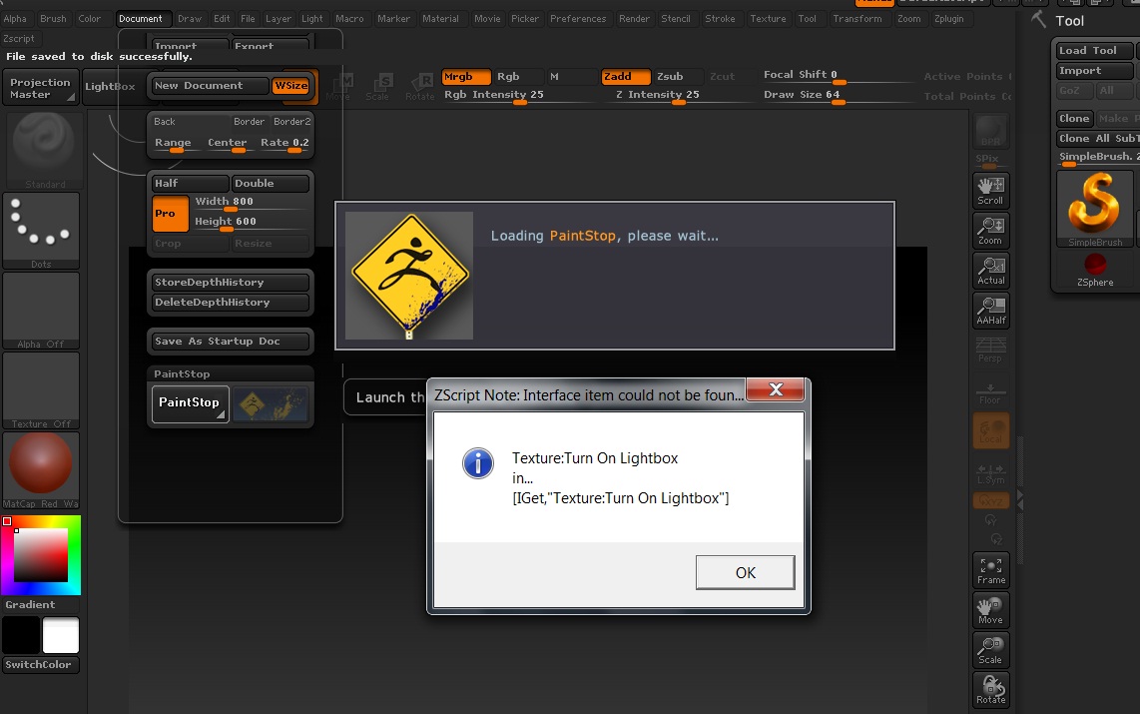
Task: Open the Texture menu
Action: (x=768, y=19)
